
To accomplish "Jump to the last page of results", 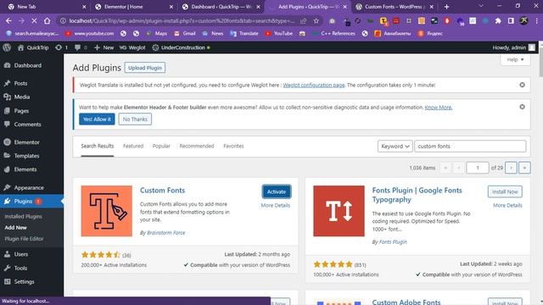I will pyautogui.click(x=524, y=168).
